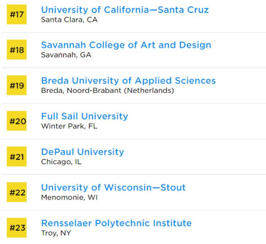The width and height of the screenshot is (266, 244).
Task: Open University of Wisconsin—Stout link
Action: pos(113,187)
